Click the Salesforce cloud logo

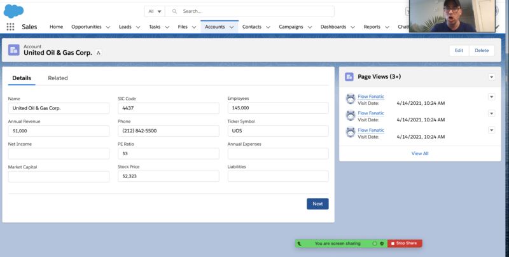(x=13, y=11)
